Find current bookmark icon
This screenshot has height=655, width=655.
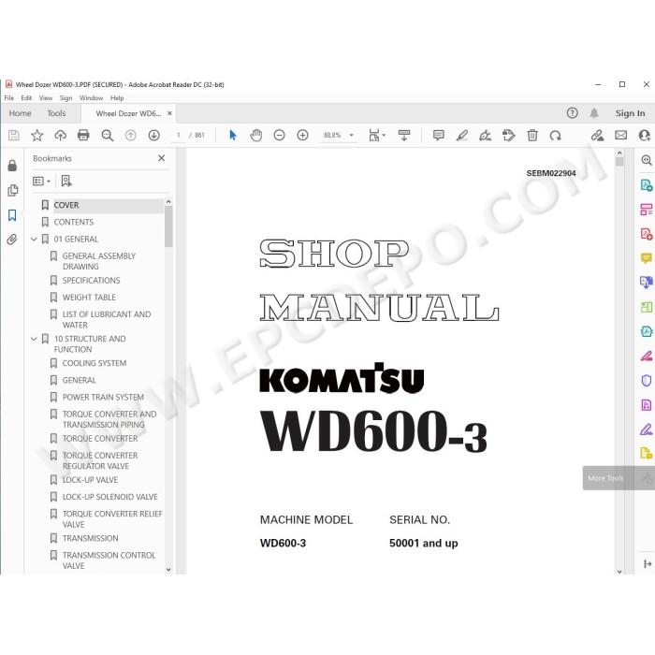(x=66, y=181)
